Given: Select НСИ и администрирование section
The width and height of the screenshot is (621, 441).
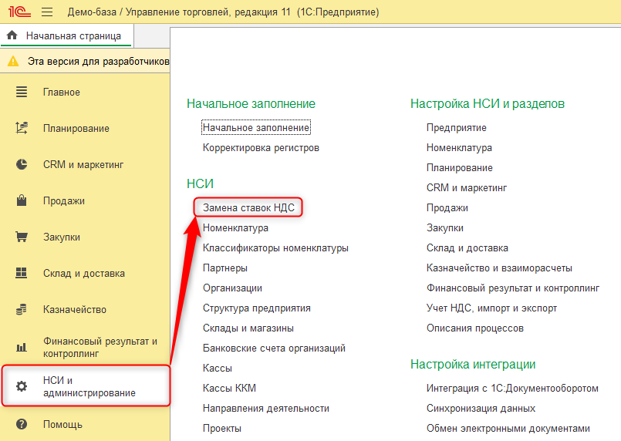Looking at the screenshot, I should (x=86, y=386).
